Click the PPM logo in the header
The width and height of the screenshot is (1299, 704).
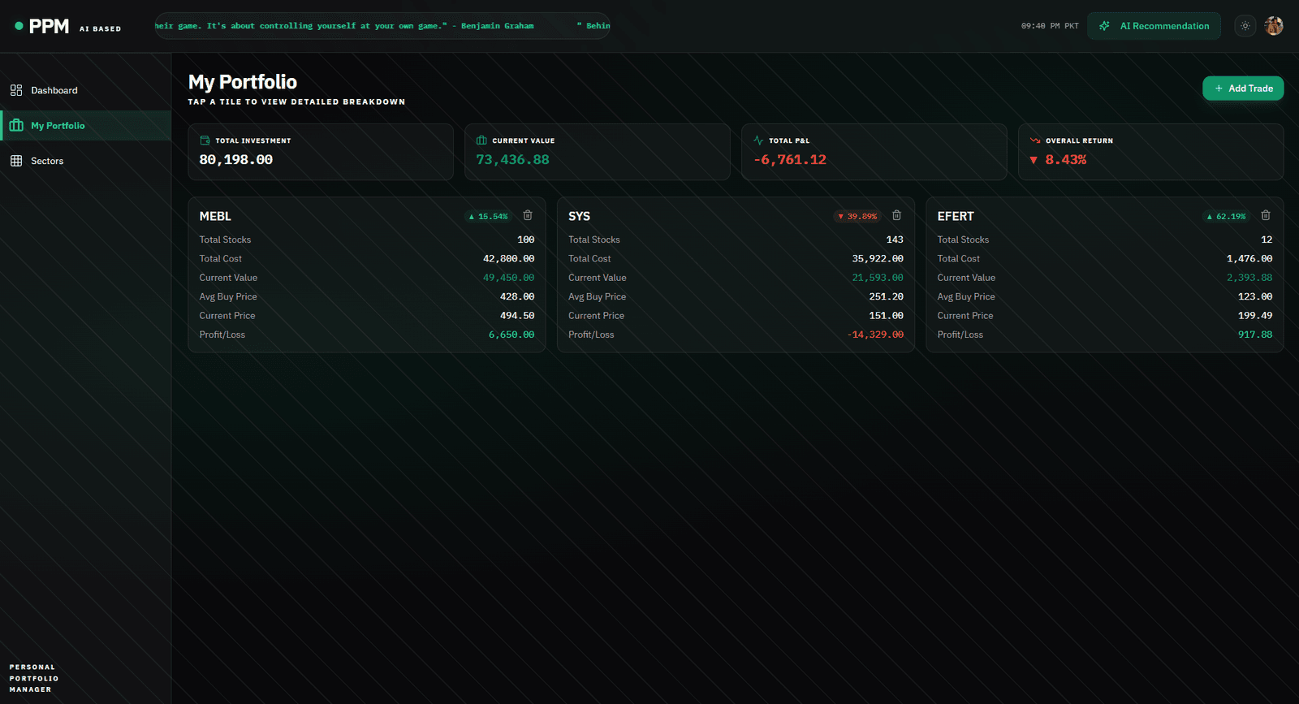point(49,26)
